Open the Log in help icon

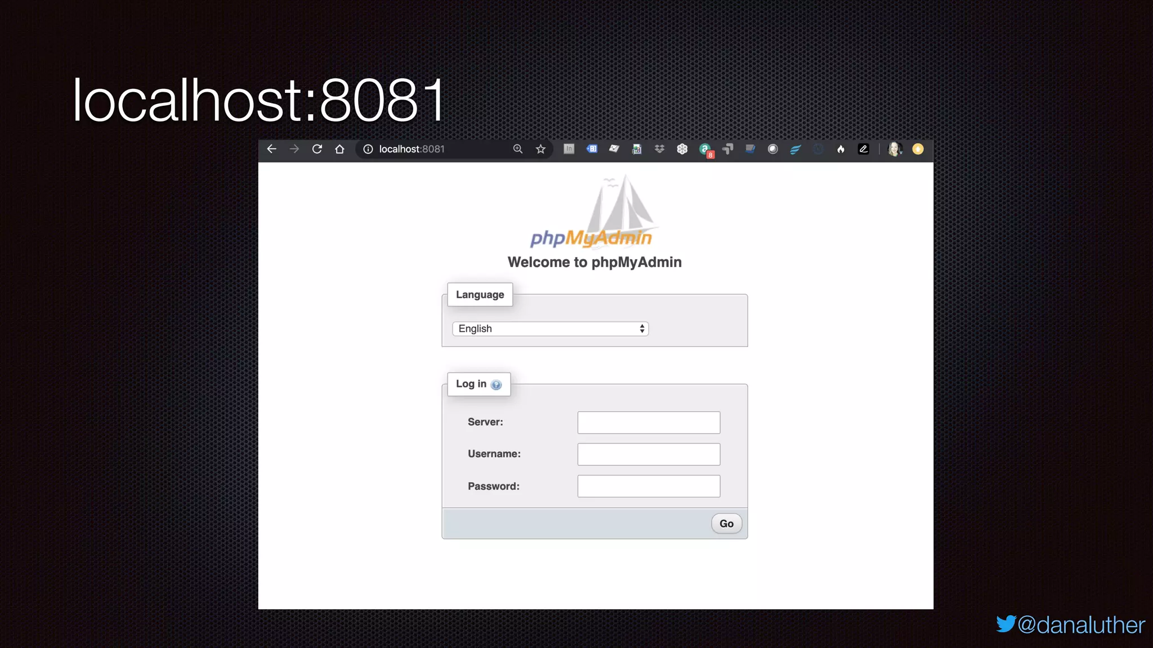coord(496,385)
